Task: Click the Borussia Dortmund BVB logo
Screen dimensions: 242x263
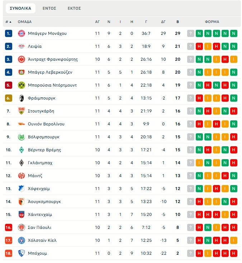Action: point(22,85)
